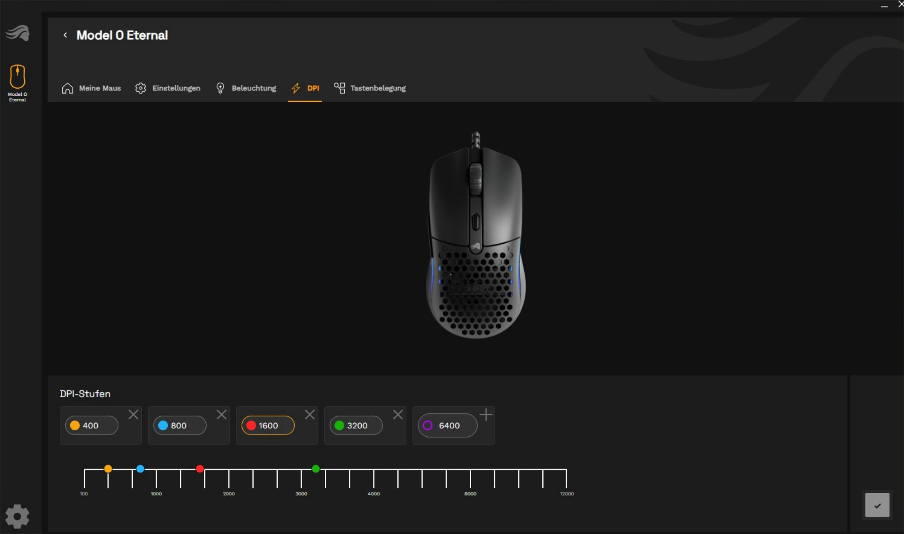Remove the 1600 DPI stage
904x534 pixels.
(x=310, y=415)
